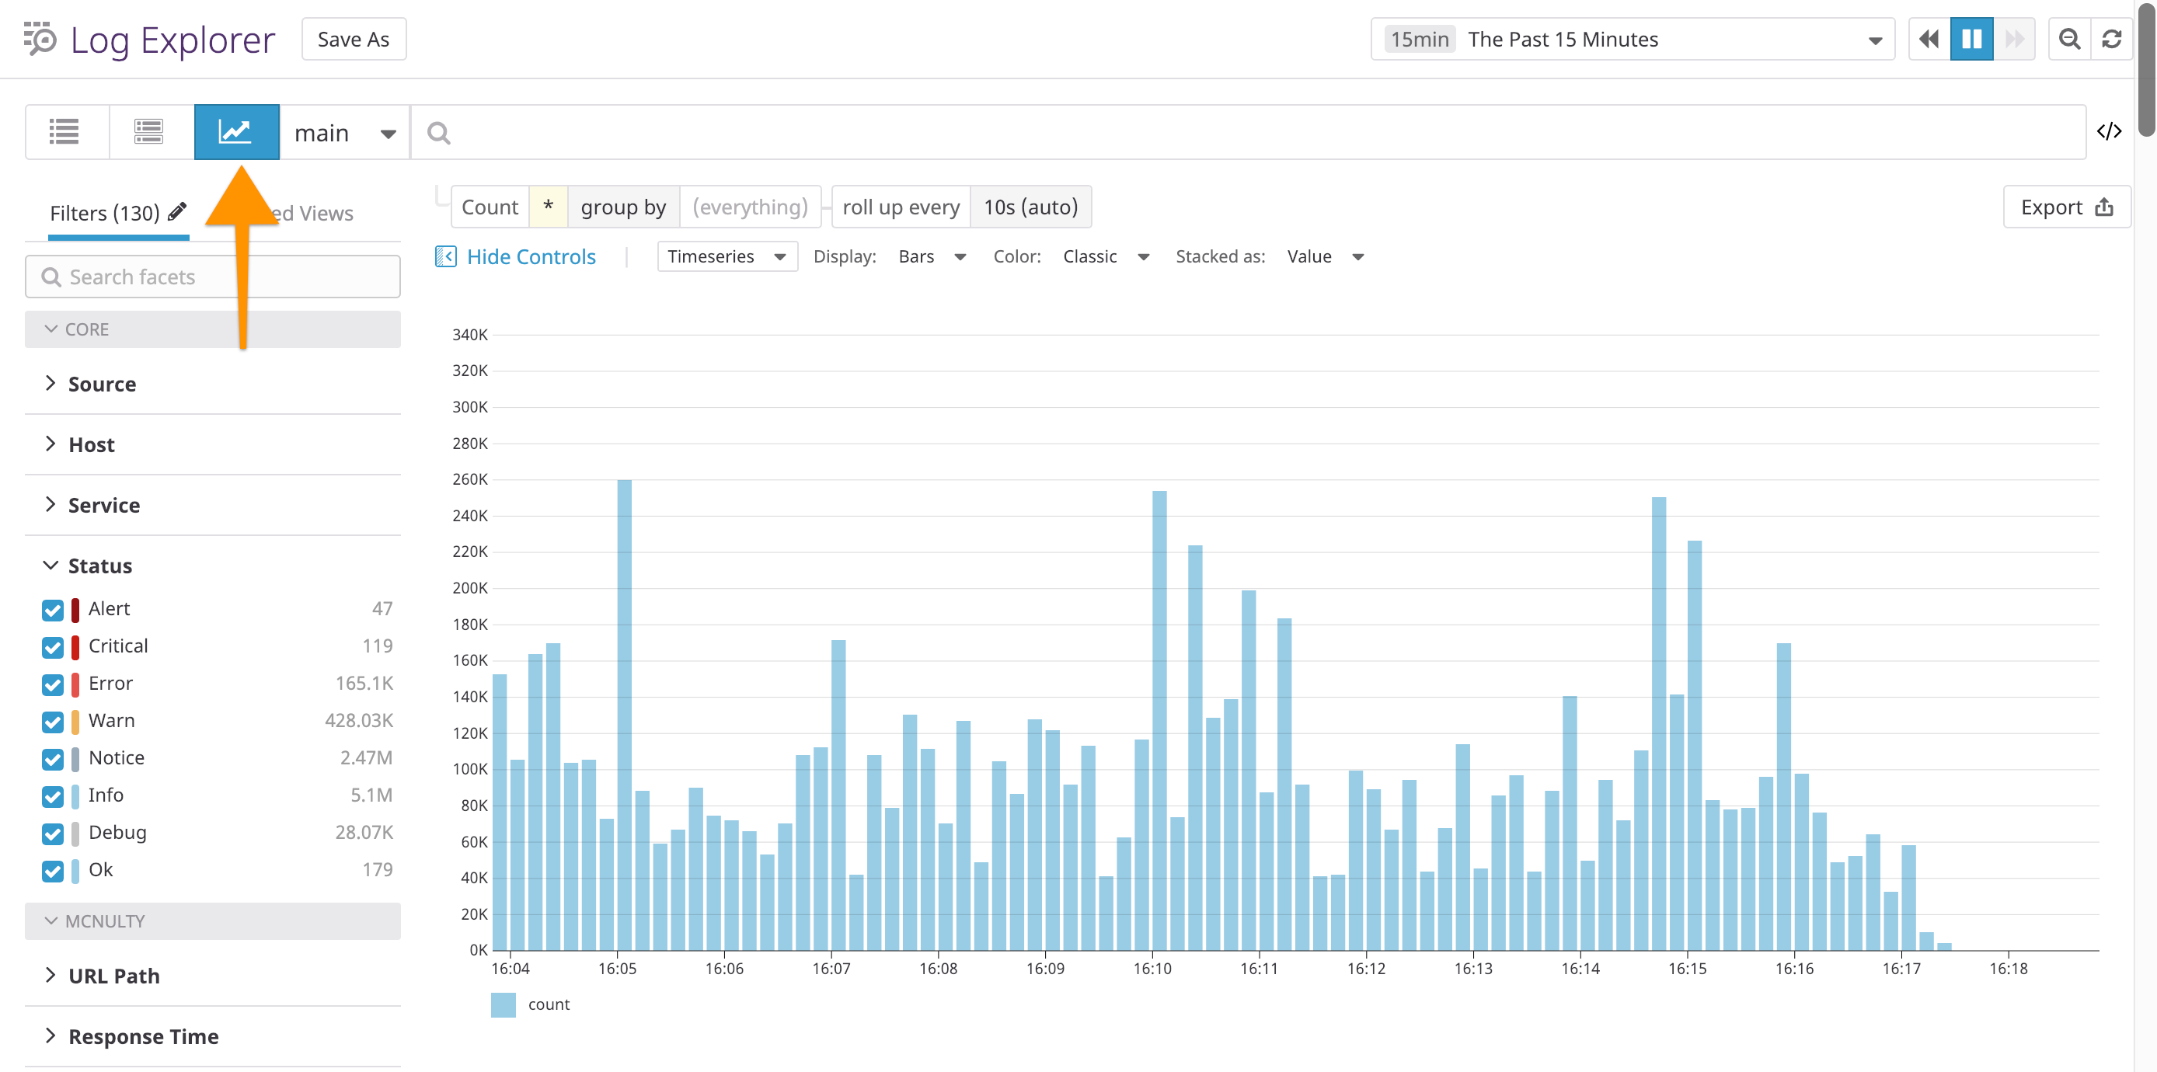Expand the Source facet
The image size is (2157, 1072).
[101, 384]
